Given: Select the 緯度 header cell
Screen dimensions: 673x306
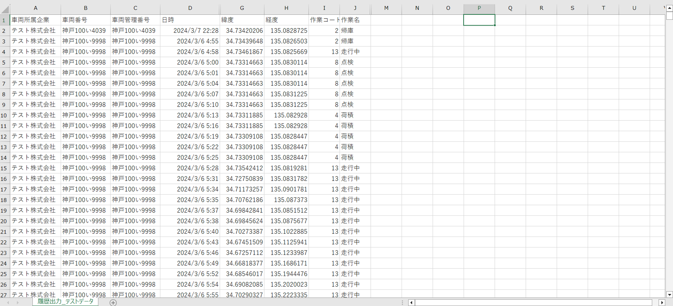Looking at the screenshot, I should tap(242, 20).
